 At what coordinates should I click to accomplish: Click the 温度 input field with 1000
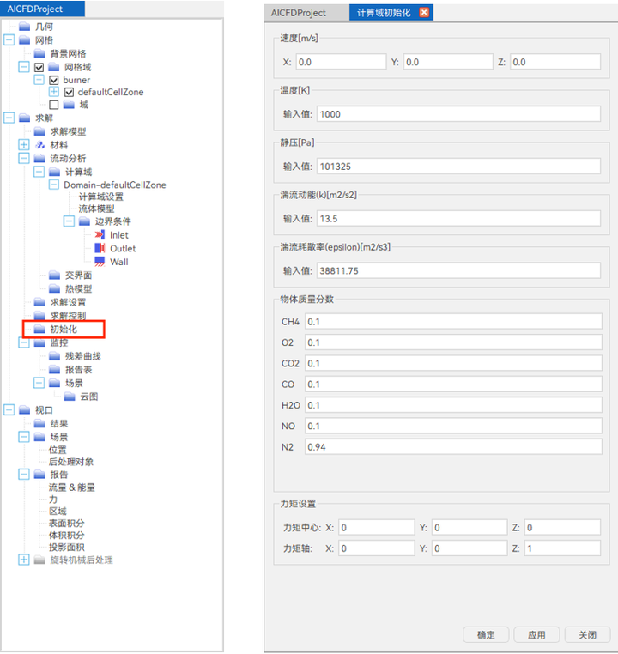click(x=458, y=114)
